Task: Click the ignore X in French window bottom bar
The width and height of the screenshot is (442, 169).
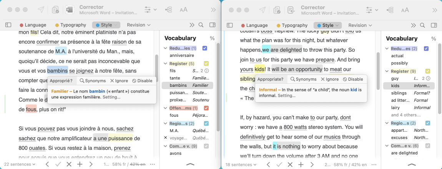Action: 69,164
